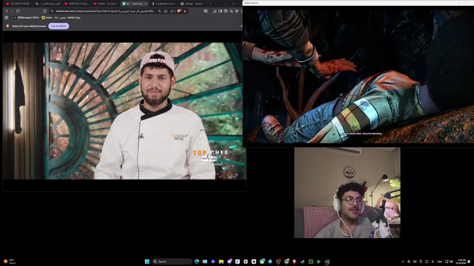Open Brave Leo AI sparkle icon
Image resolution: width=474 pixels, height=266 pixels.
pos(231,11)
